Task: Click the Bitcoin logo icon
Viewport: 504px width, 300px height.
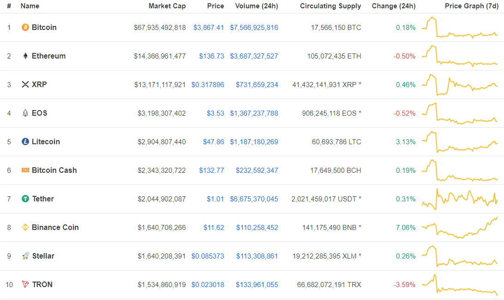Action: (x=24, y=27)
